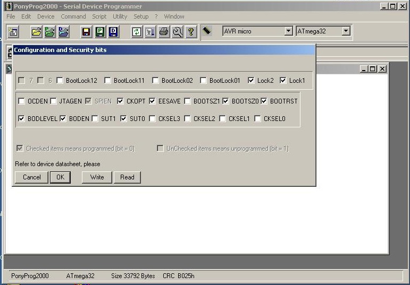Enable the BootLock12 checkbox
The width and height of the screenshot is (410, 285).
tap(60, 80)
